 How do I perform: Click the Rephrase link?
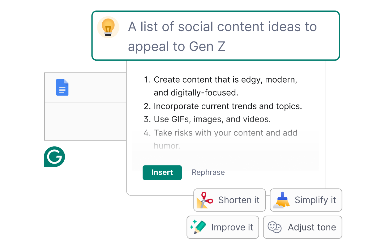coord(208,172)
